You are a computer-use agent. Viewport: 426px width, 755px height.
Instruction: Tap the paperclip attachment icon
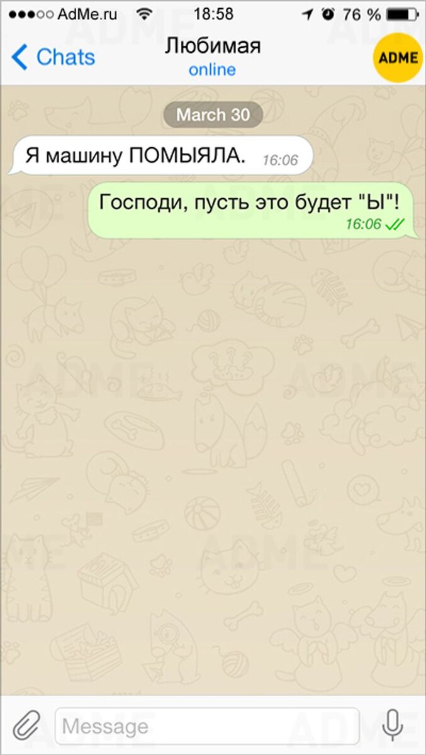(x=26, y=726)
